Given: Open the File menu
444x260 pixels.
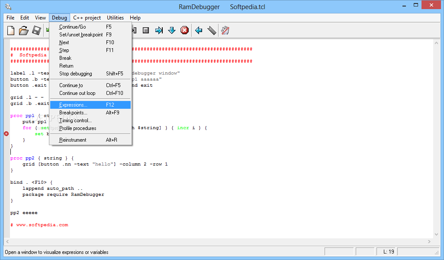Looking at the screenshot, I should point(10,18).
